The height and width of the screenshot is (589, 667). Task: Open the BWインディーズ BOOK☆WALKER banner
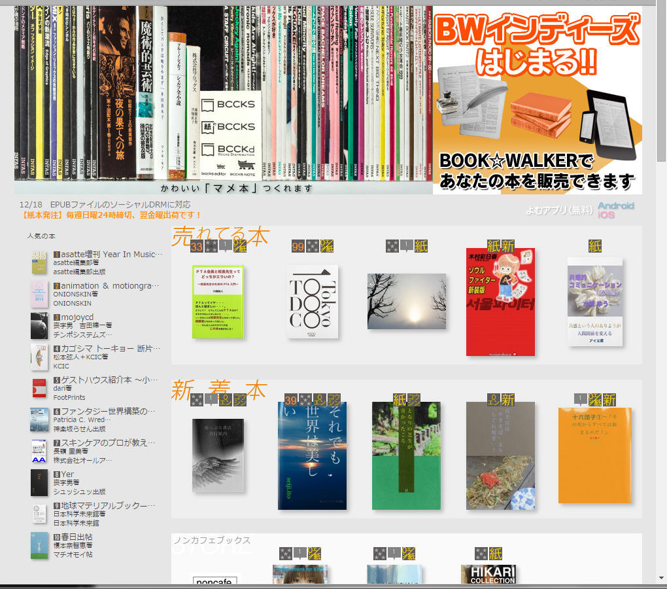pos(538,100)
